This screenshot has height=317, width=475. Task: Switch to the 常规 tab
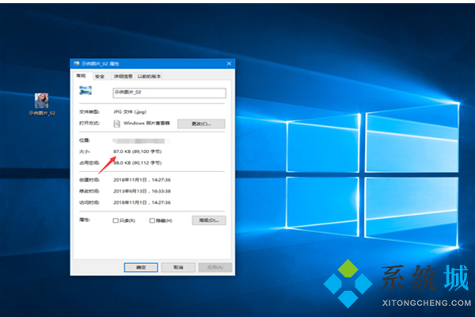pyautogui.click(x=81, y=76)
